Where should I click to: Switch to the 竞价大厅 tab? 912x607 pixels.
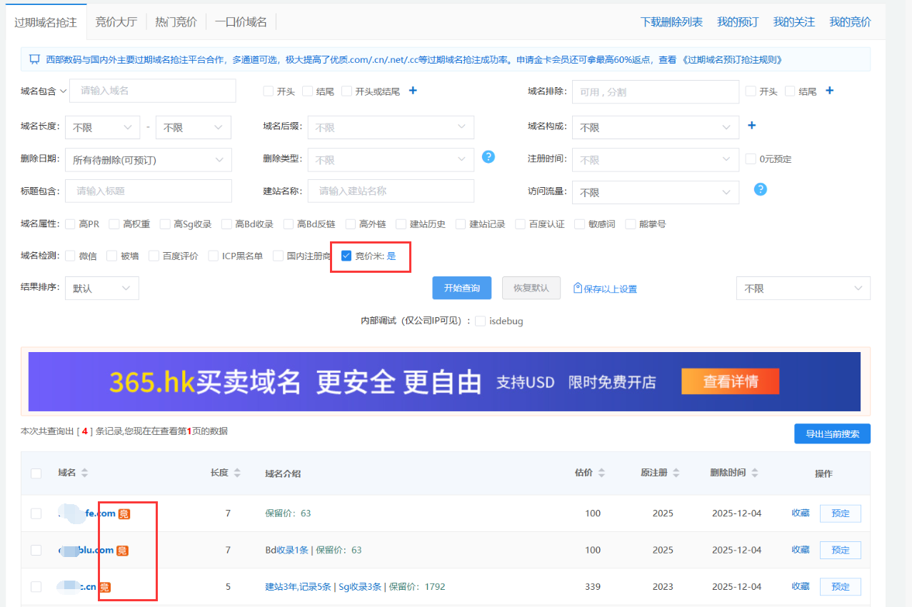[116, 22]
